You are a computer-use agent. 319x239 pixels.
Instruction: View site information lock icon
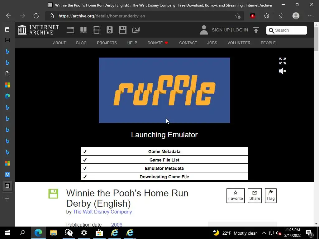pos(52,16)
